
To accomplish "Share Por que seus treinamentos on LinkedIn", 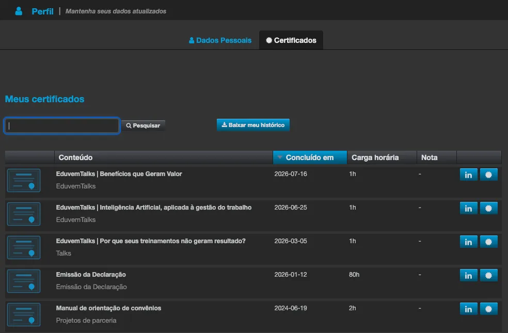I will pos(468,242).
